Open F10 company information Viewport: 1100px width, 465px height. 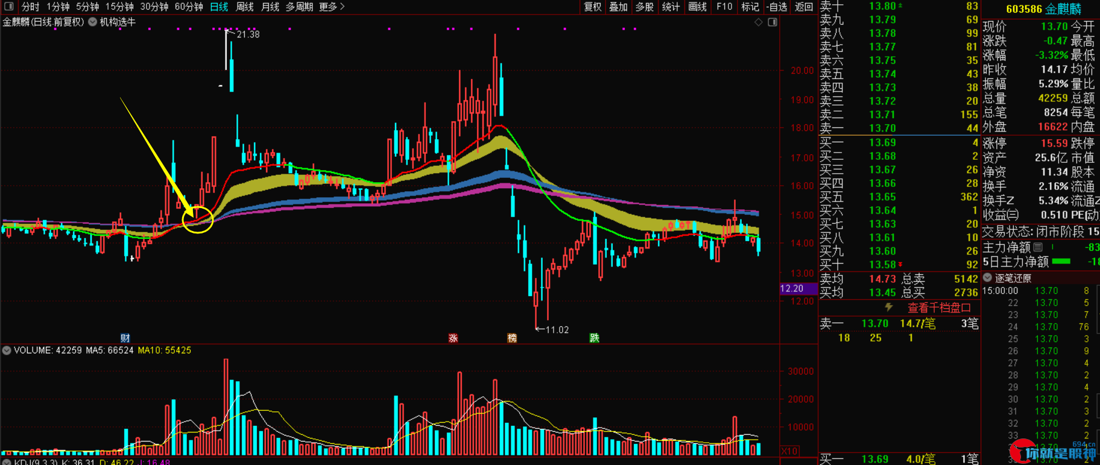724,7
